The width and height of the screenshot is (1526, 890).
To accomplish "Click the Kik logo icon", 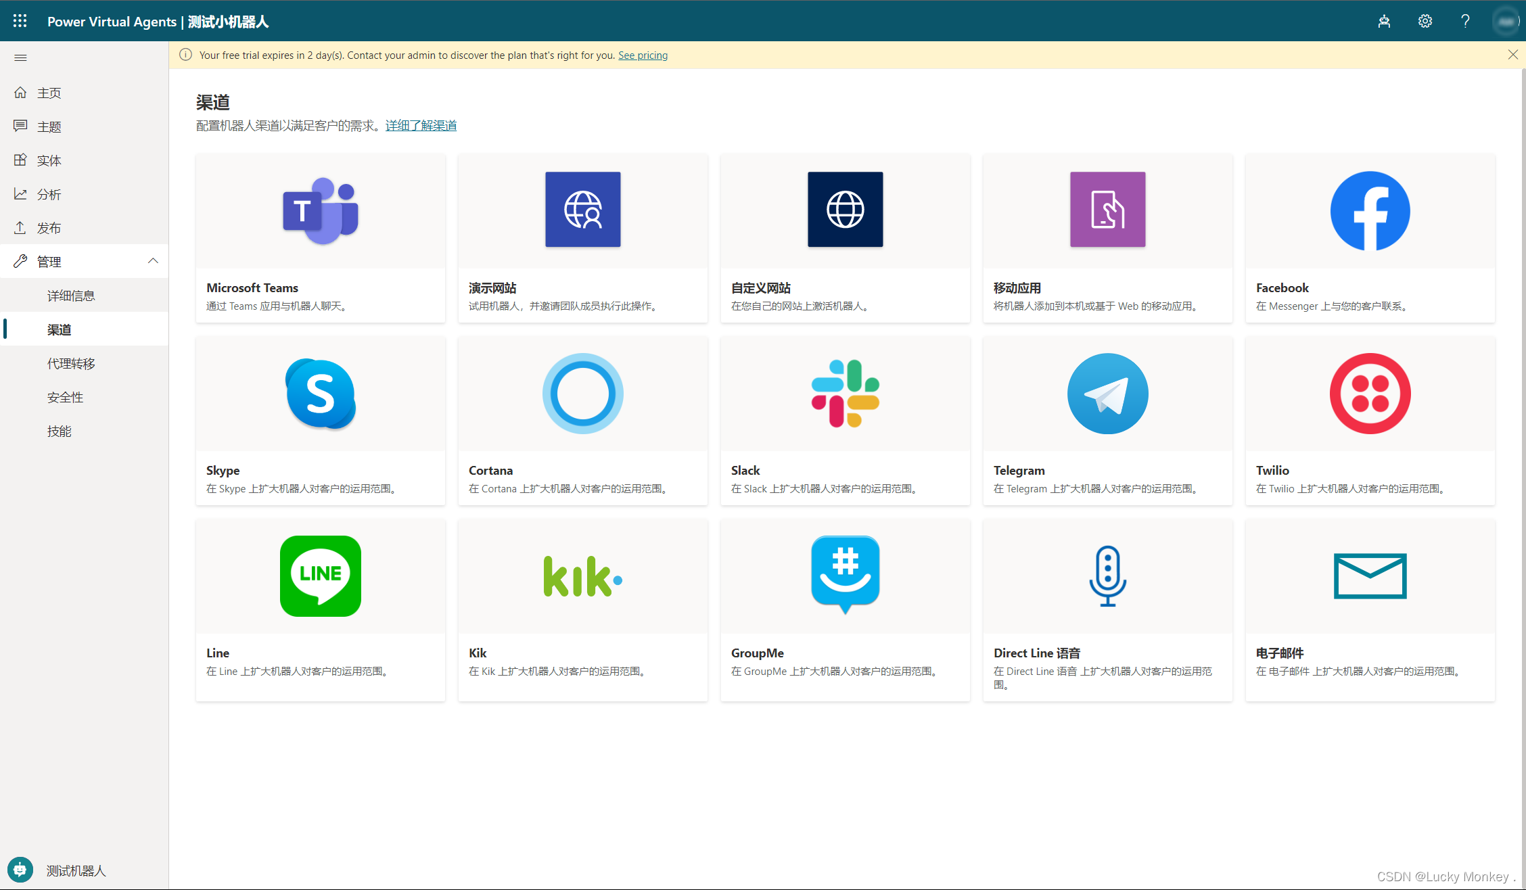I will (x=583, y=576).
